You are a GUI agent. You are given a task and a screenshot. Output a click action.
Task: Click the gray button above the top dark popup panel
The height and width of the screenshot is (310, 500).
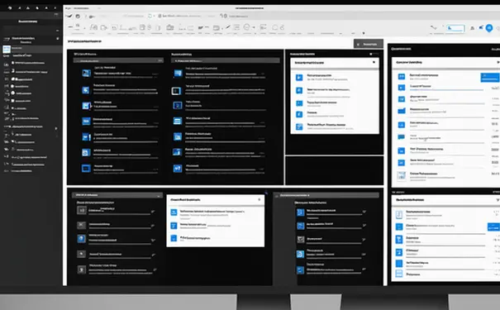click(369, 44)
